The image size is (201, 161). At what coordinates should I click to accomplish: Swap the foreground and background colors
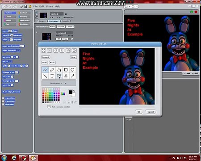pyautogui.click(x=74, y=91)
